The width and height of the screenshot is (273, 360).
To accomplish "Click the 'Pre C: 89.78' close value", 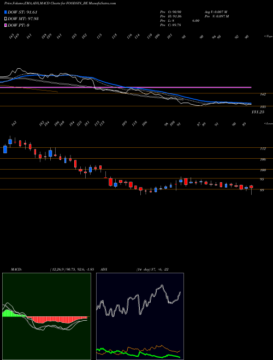I will pos(170,25).
